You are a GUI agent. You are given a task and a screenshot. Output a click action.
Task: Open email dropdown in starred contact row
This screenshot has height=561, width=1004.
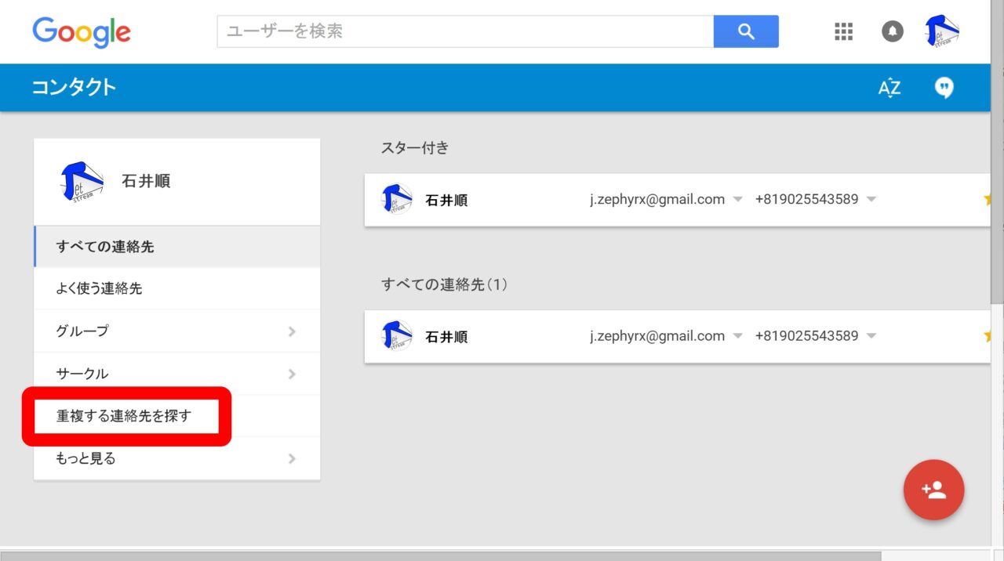[x=737, y=200]
